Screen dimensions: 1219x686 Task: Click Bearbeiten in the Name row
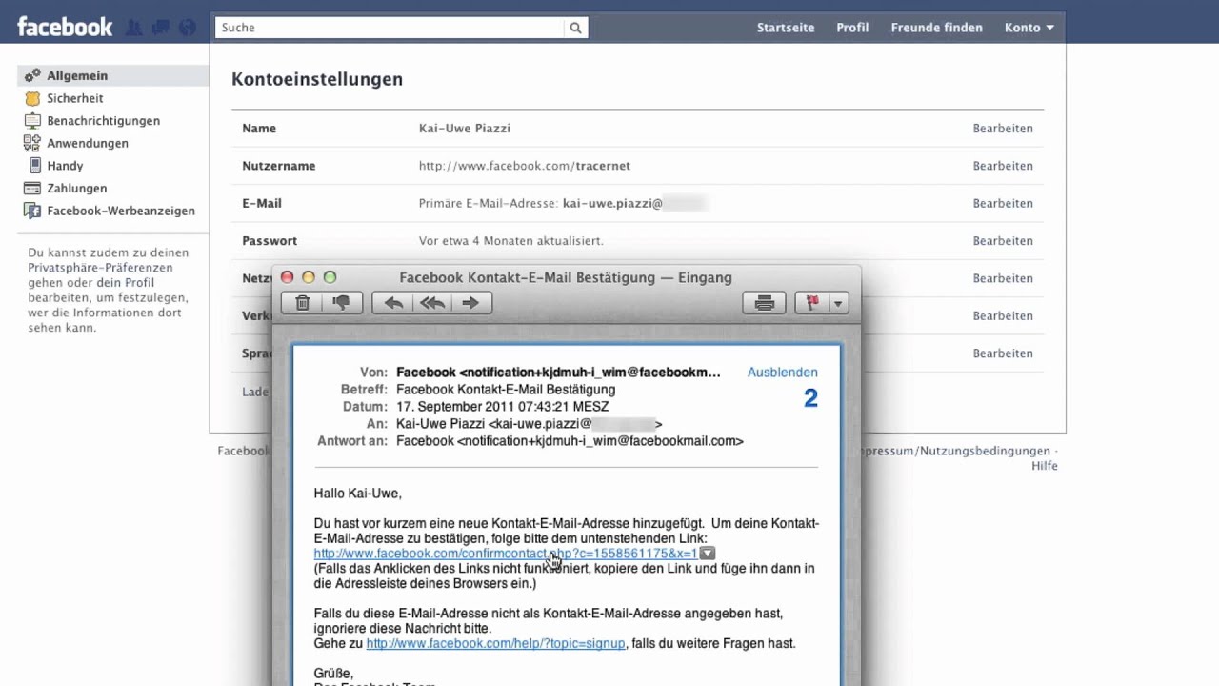[1003, 129]
